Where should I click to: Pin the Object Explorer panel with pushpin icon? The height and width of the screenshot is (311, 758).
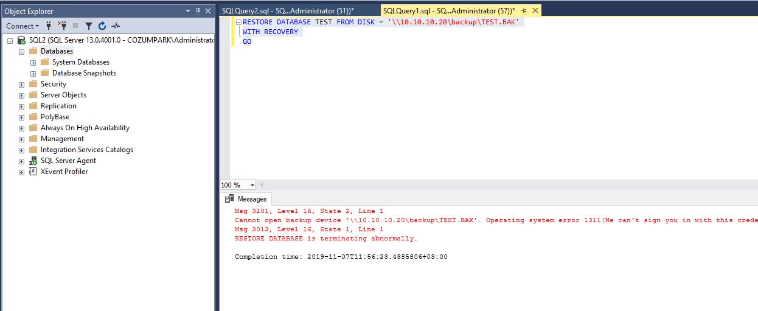pos(198,11)
